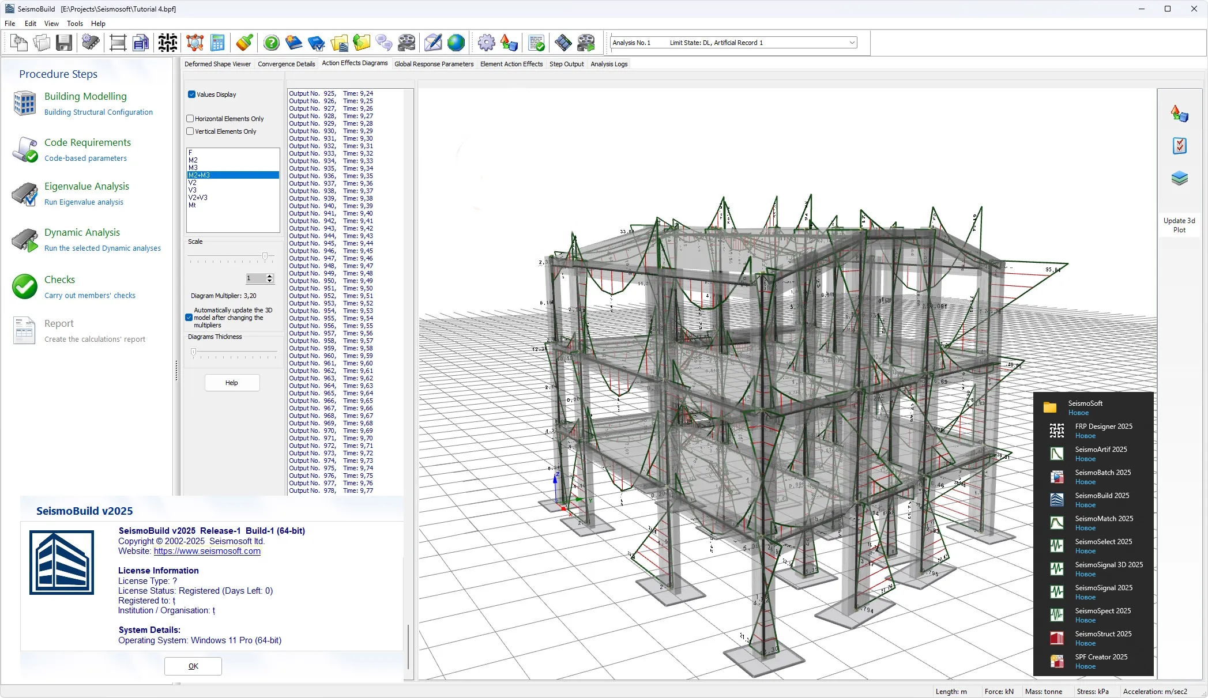Click the New project toolbar icon
The image size is (1208, 698).
19,43
